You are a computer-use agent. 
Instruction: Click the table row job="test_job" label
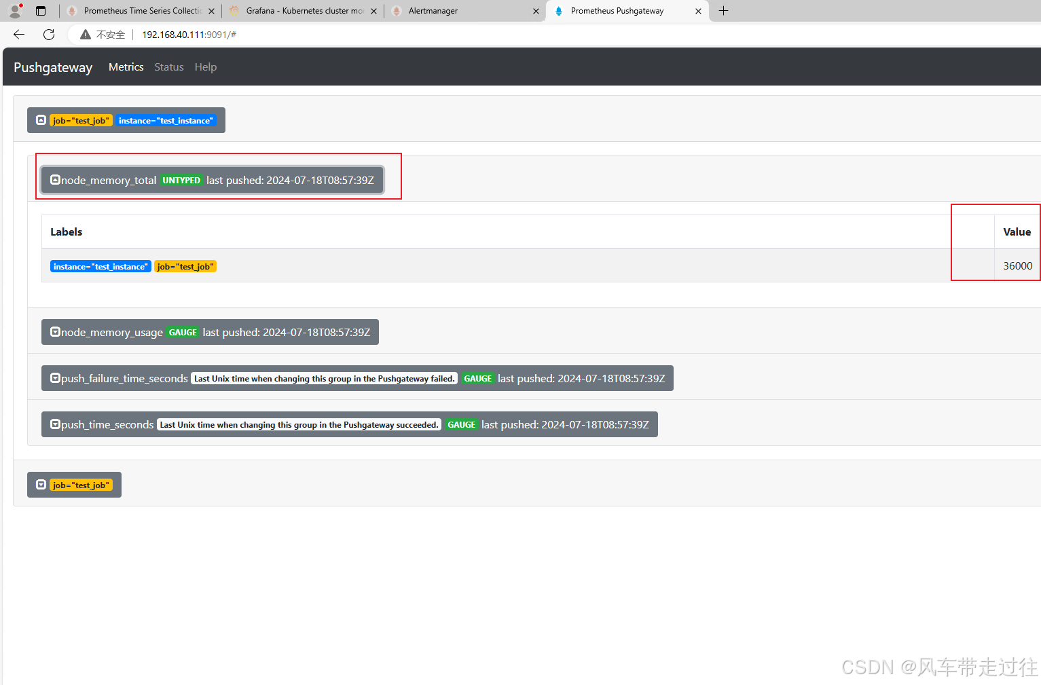coord(185,266)
